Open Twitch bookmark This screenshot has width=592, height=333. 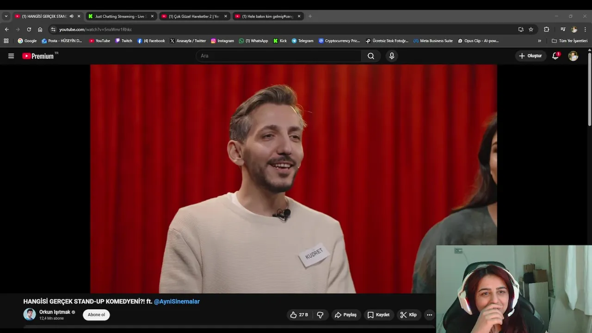(123, 41)
